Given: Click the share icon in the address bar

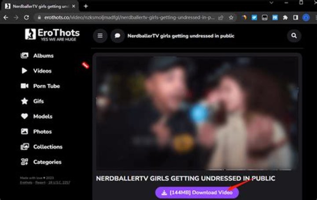Looking at the screenshot, I should pyautogui.click(x=221, y=18).
